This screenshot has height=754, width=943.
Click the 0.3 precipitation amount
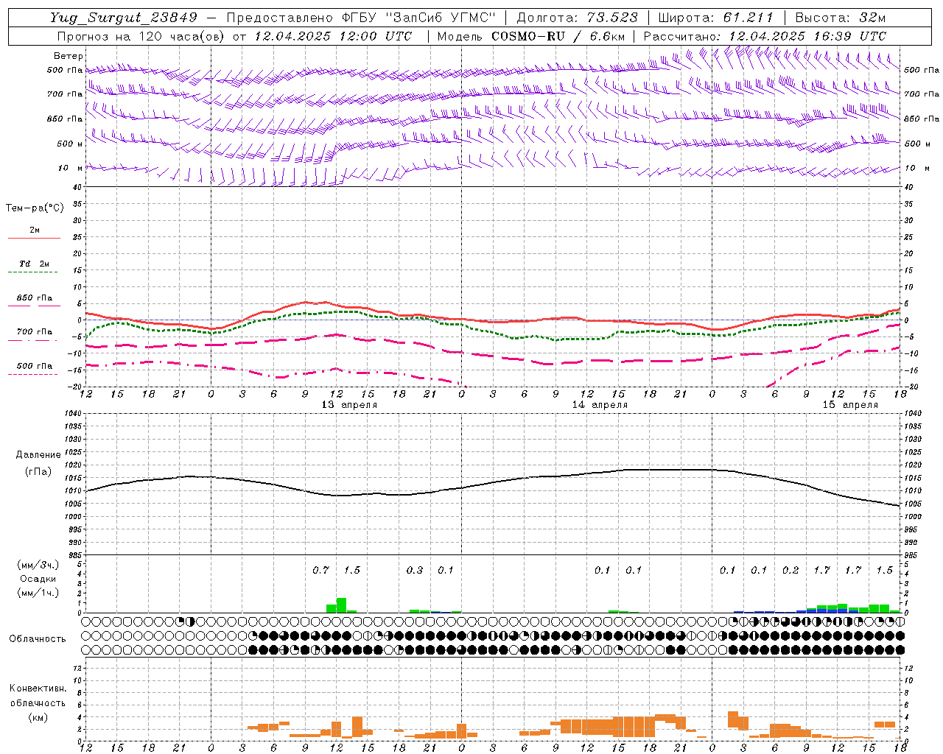pyautogui.click(x=415, y=570)
